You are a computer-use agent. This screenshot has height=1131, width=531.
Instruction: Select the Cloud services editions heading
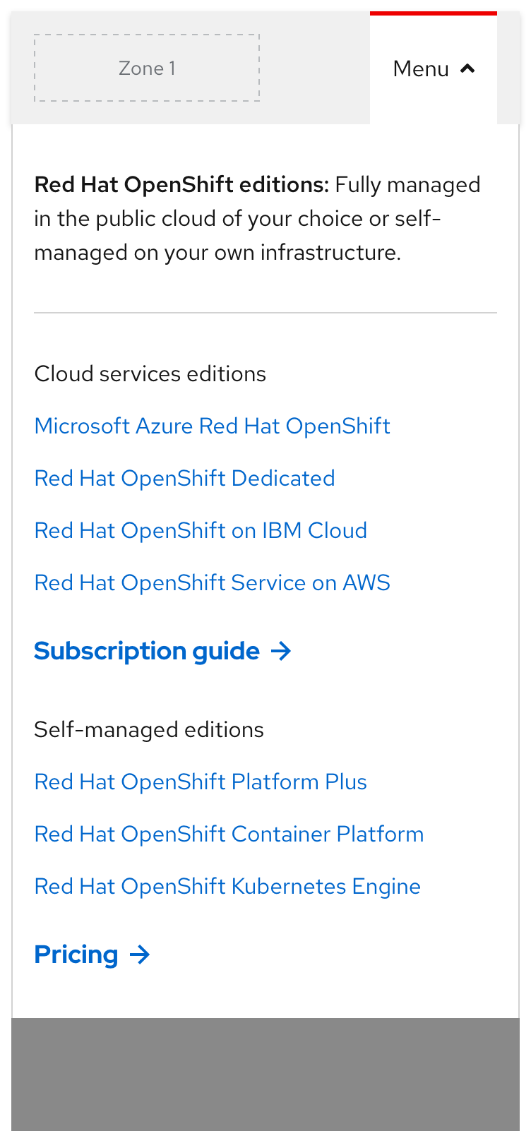coord(150,373)
